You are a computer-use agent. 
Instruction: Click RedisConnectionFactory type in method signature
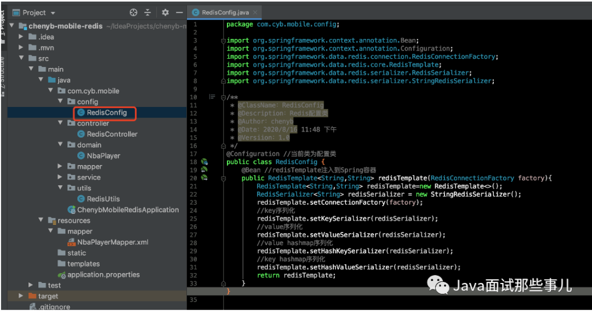click(x=472, y=178)
